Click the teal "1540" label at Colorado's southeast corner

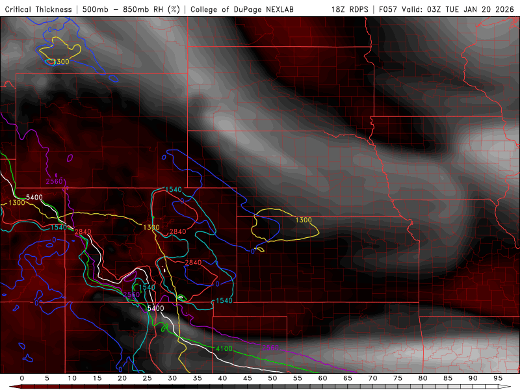pyautogui.click(x=224, y=300)
